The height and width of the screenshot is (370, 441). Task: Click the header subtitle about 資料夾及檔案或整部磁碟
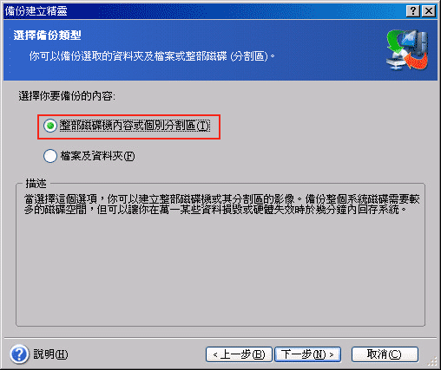click(152, 56)
